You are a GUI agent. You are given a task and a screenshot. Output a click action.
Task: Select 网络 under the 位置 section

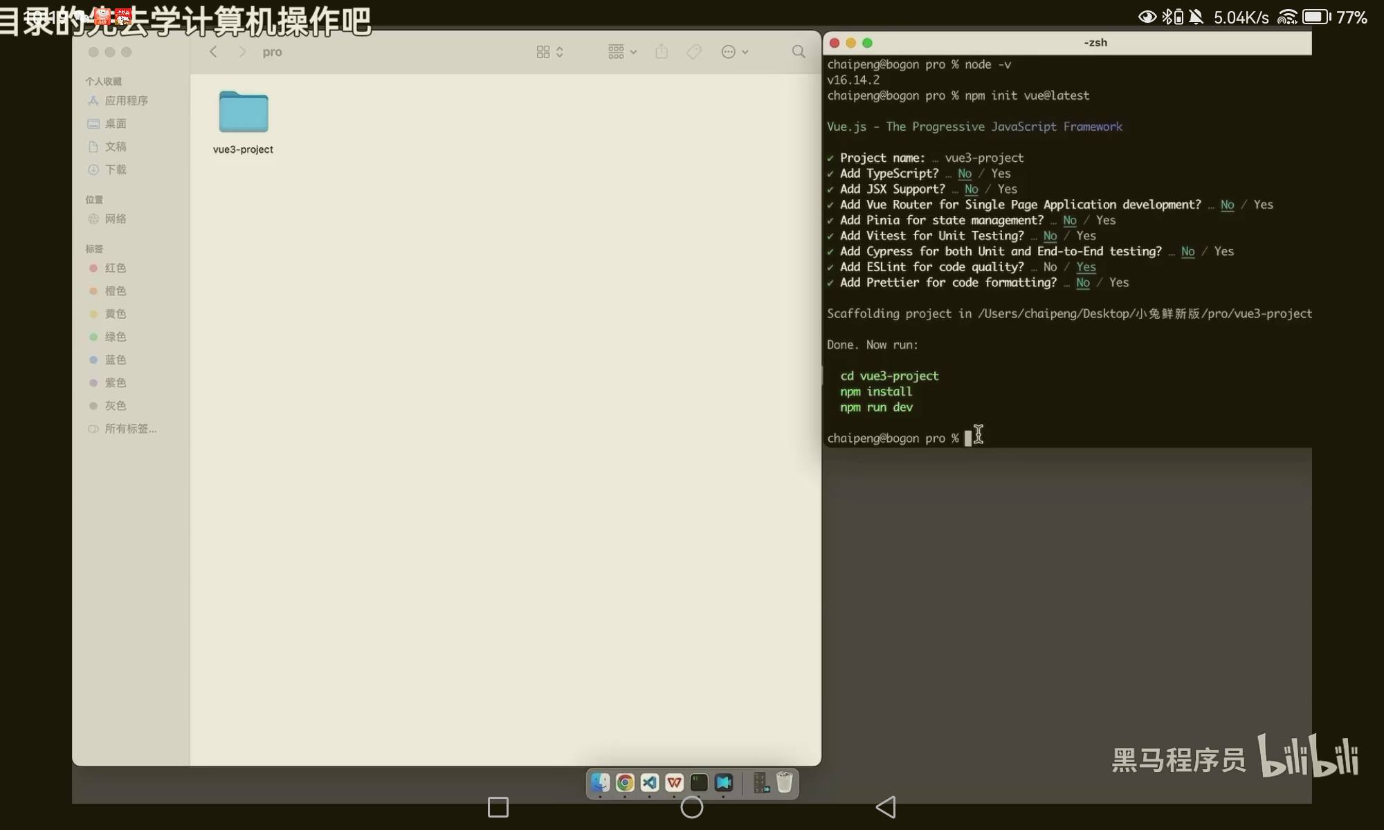(116, 219)
